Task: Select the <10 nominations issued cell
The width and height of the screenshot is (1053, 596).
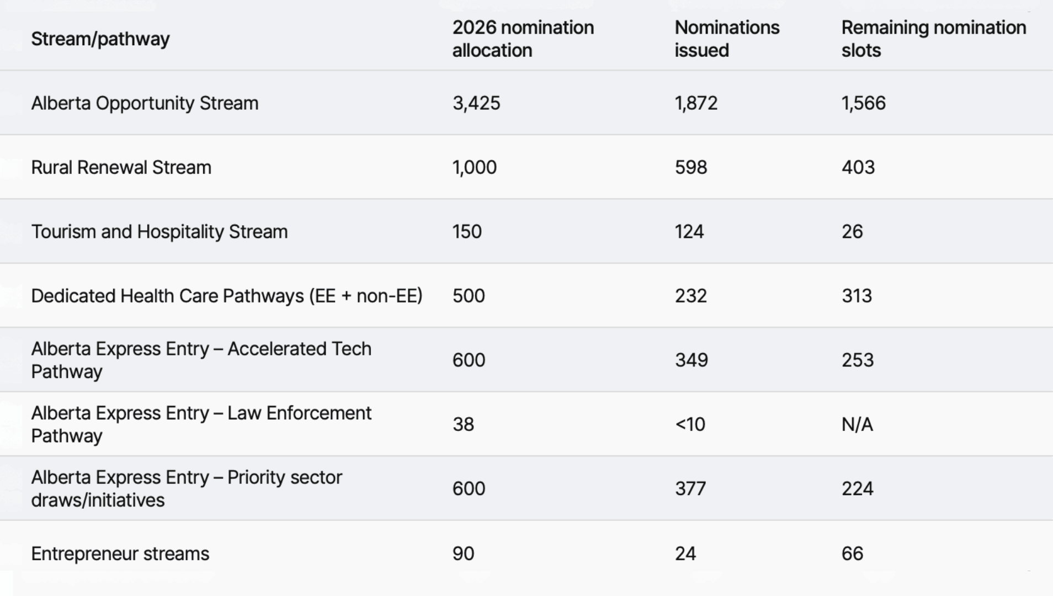Action: coord(690,424)
